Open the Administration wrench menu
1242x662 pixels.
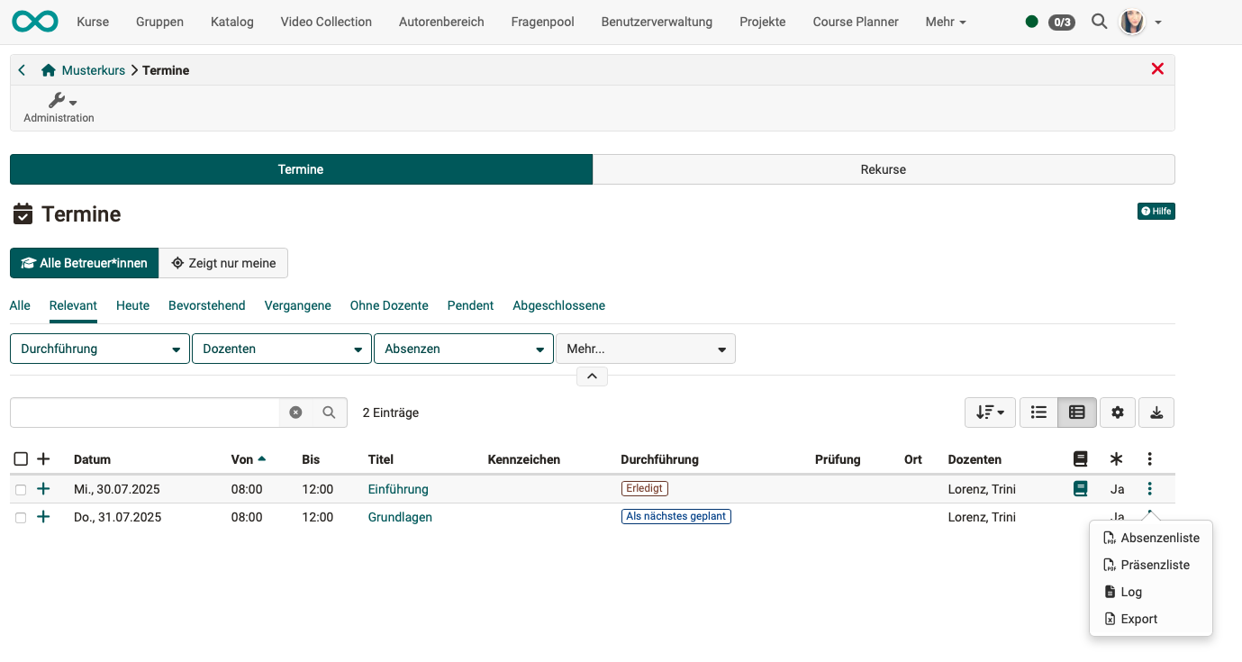click(58, 102)
